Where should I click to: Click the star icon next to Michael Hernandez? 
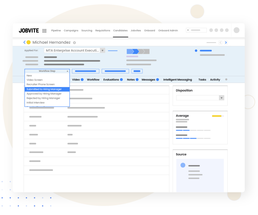click(x=74, y=43)
